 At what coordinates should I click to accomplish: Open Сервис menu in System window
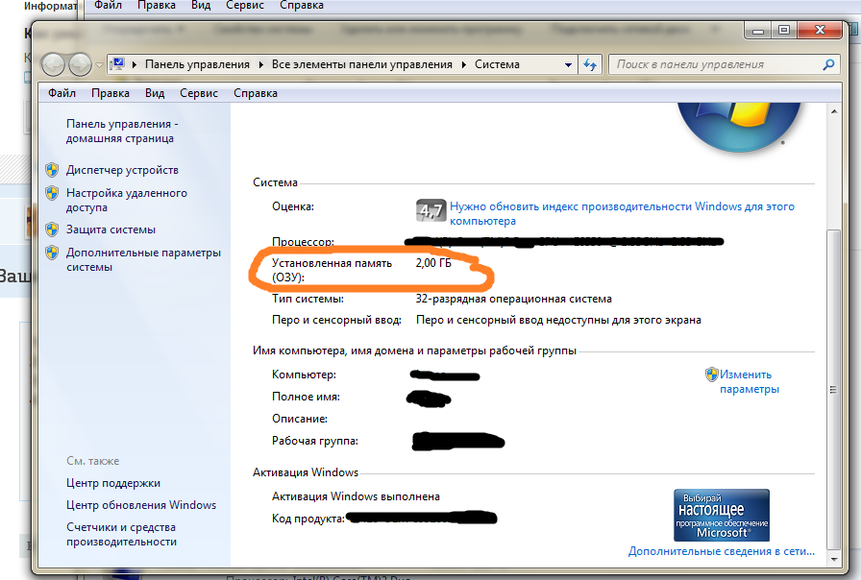[199, 93]
